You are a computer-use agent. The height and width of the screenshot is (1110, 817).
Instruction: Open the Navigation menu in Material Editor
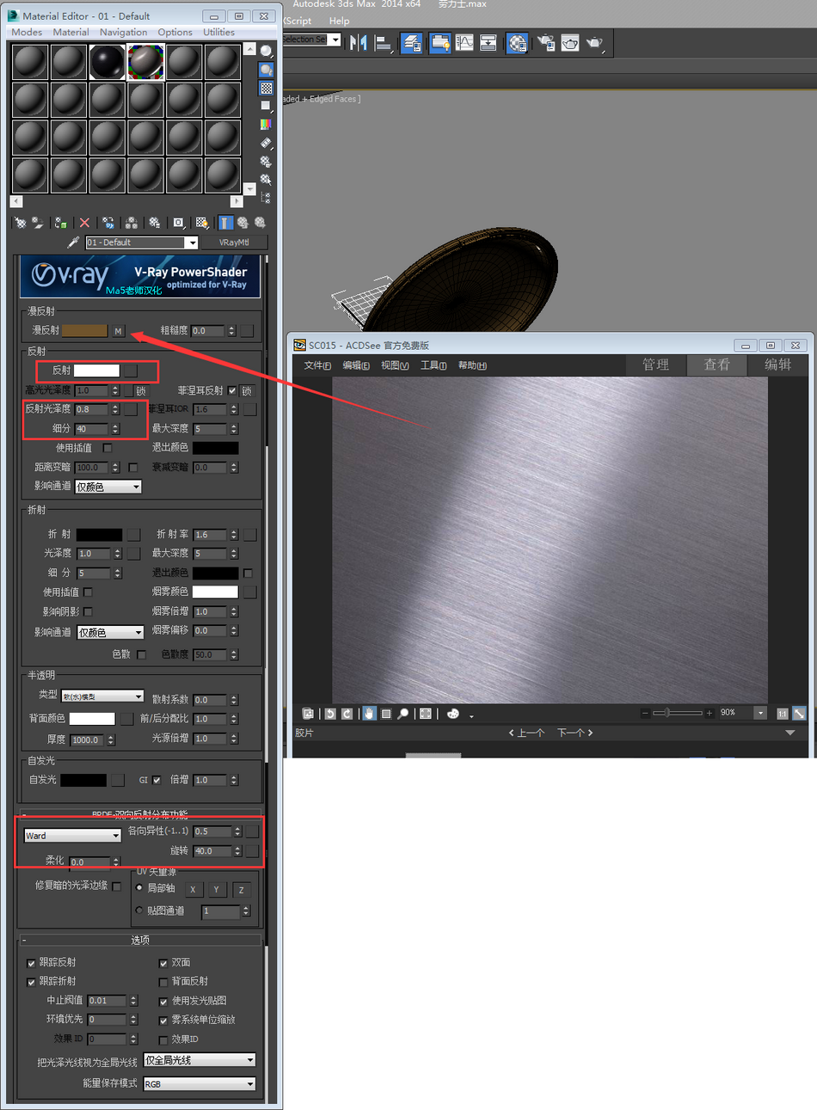(123, 32)
